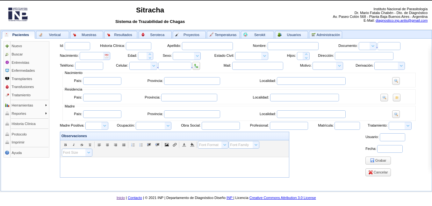
Task: Open the Nacimiento date calendar picker
Action: 106,56
